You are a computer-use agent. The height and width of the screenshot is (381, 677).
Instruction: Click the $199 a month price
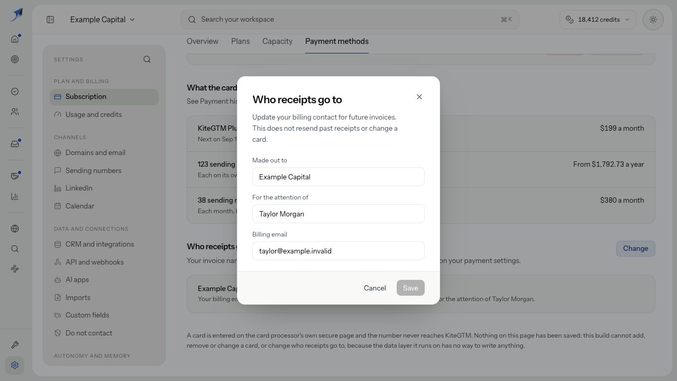click(622, 128)
